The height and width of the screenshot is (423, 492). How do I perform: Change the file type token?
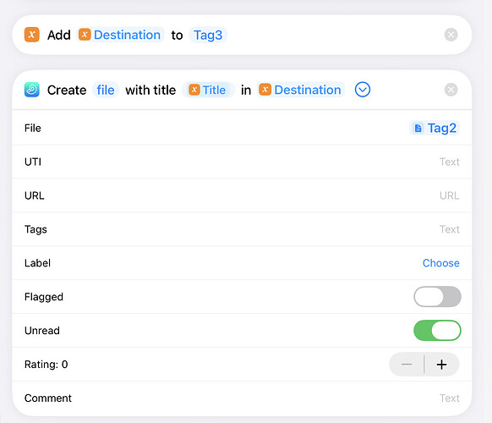[x=106, y=91]
